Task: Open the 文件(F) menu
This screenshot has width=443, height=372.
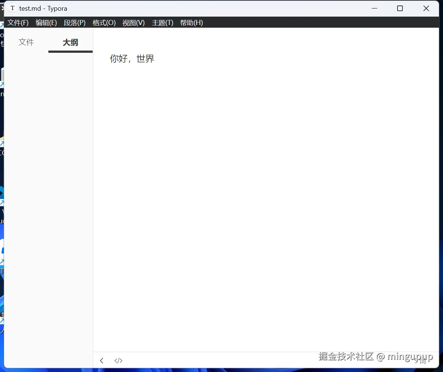Action: click(x=17, y=23)
